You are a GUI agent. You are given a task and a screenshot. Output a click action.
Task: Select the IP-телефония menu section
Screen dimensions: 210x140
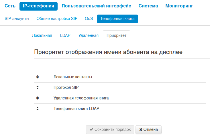coord(38,6)
